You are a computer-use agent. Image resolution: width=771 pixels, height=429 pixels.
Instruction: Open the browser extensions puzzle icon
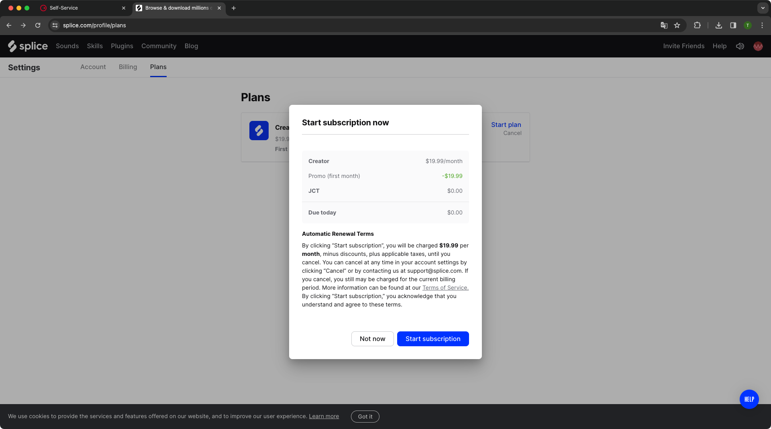pos(697,25)
